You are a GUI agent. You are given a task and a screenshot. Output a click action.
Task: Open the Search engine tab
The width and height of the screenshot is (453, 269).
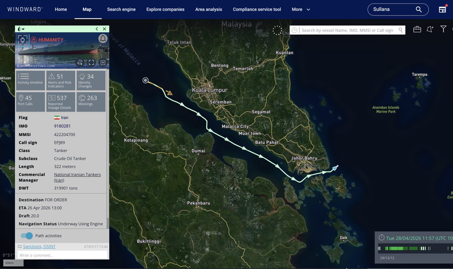point(121,9)
